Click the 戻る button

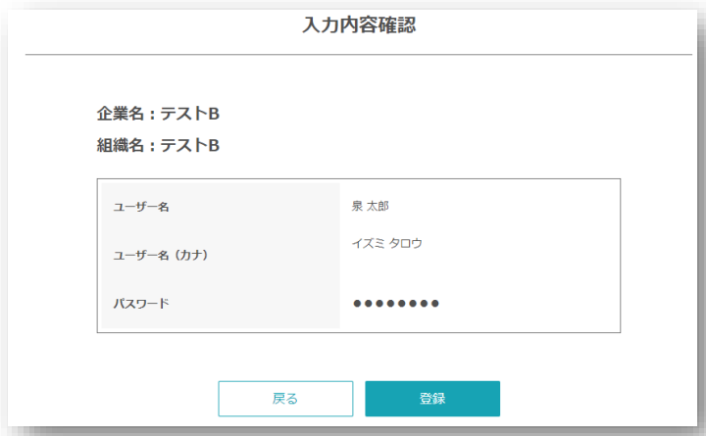coord(285,399)
